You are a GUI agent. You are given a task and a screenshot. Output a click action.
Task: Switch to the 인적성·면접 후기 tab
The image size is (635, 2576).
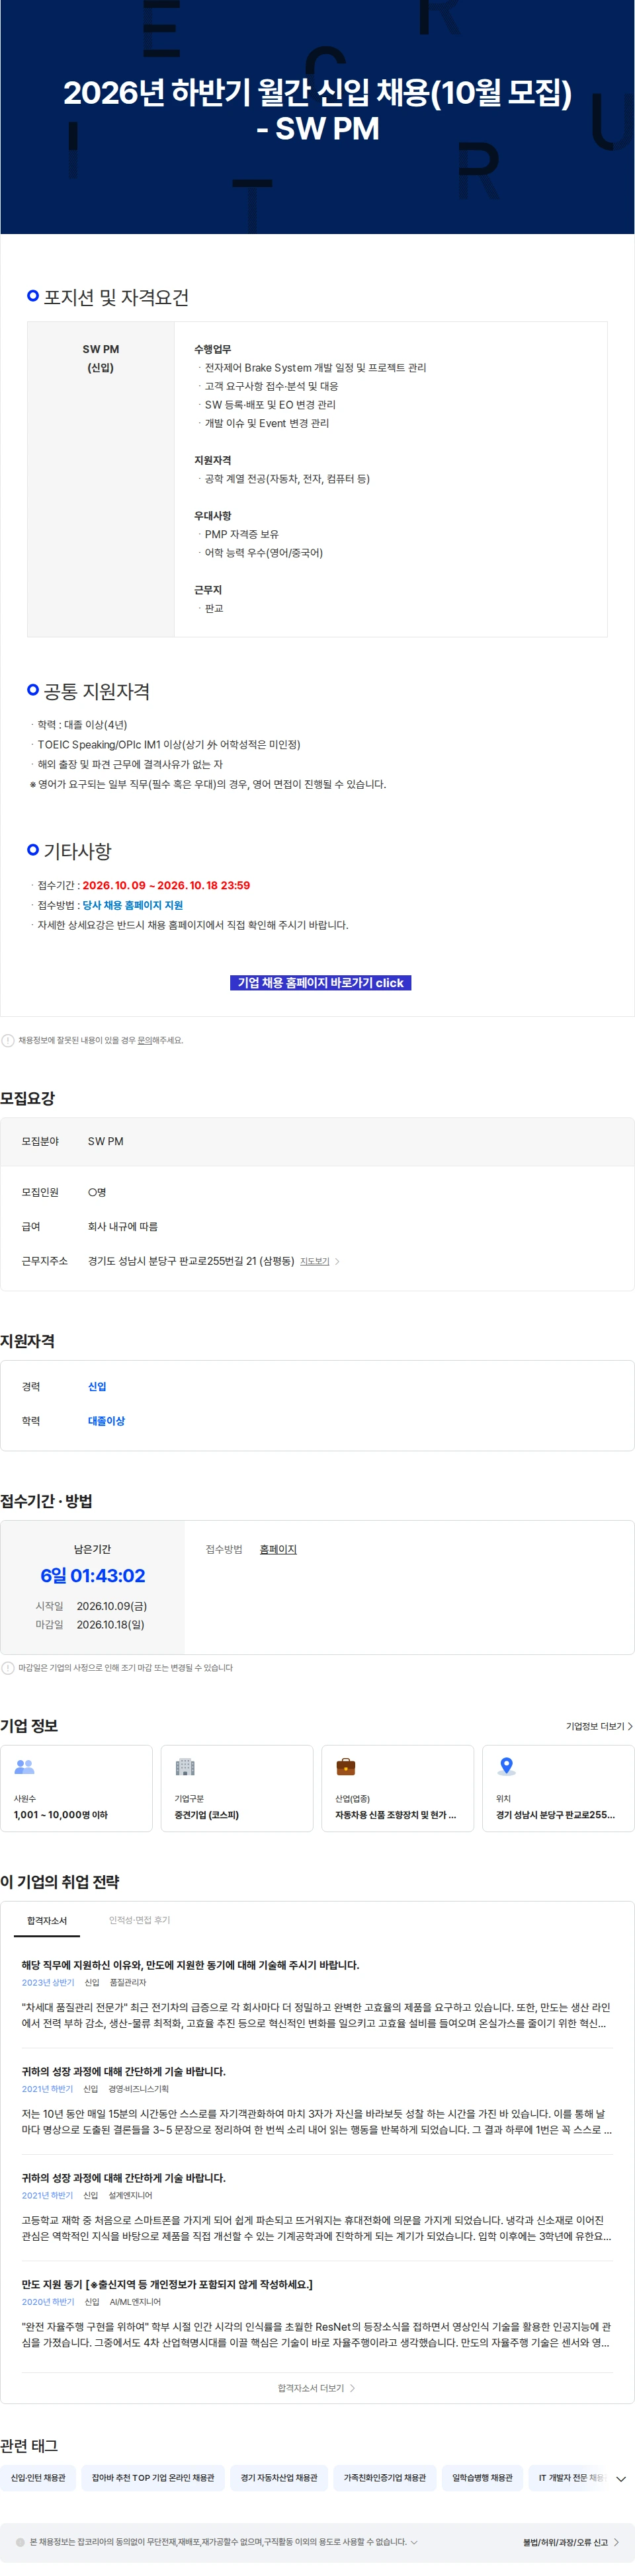139,1920
